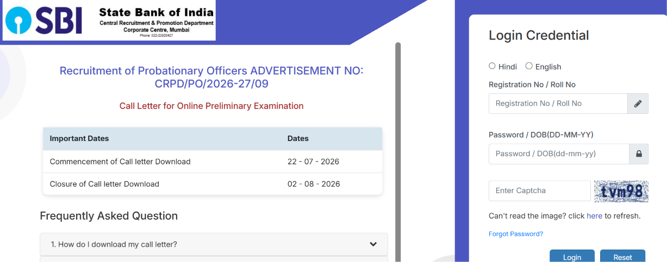Focus the Password / DOB input field
This screenshot has width=667, height=262.
tap(559, 154)
